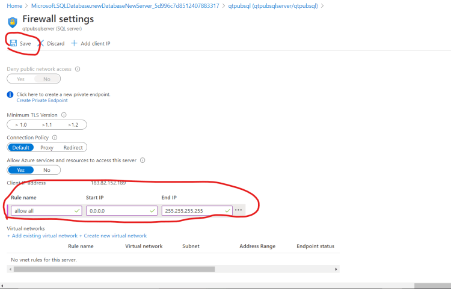
Task: Click qtpubsqlserver (SQL server) subtitle
Action: (52, 29)
